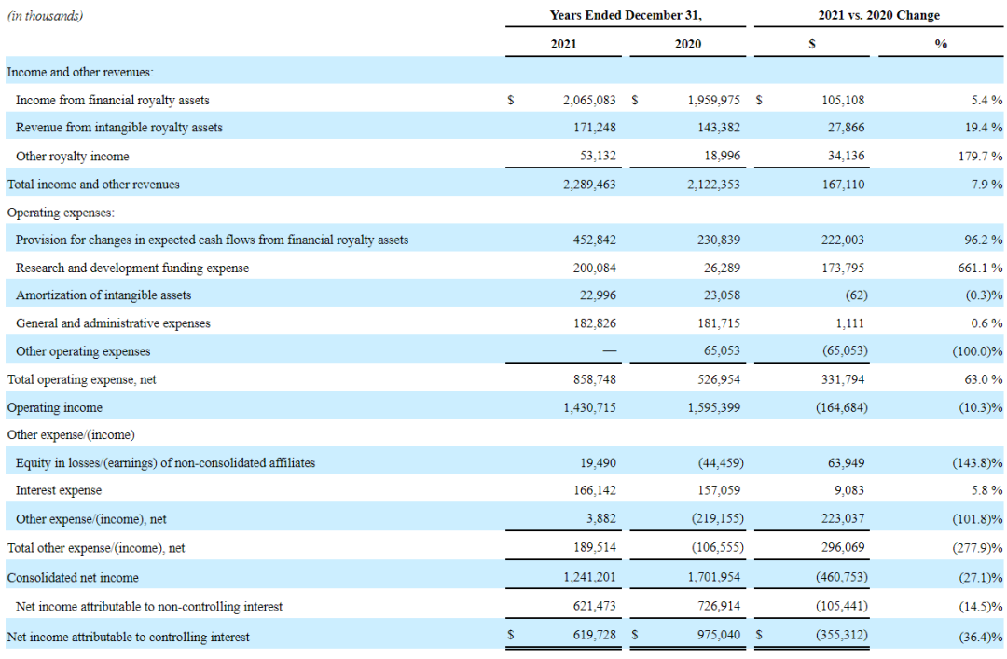Image resolution: width=1007 pixels, height=659 pixels.
Task: Click the value 157,059
Action: click(719, 490)
